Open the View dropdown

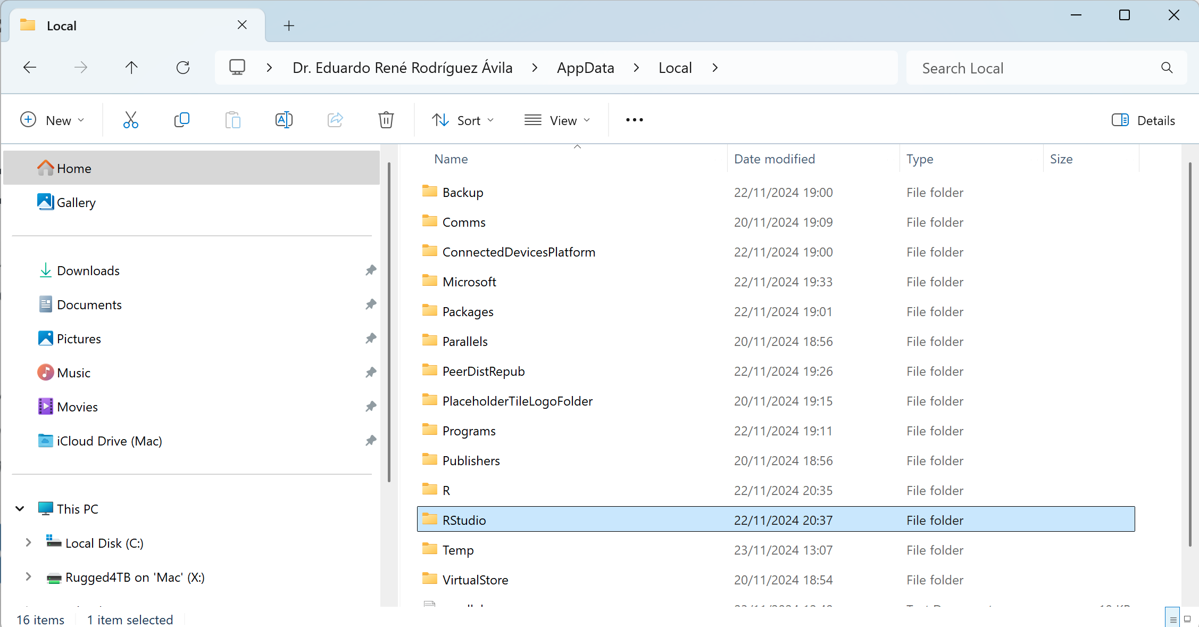tap(557, 120)
